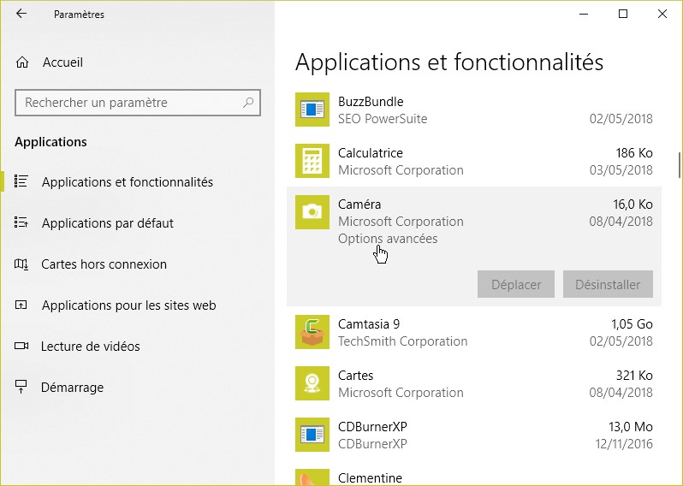Focus the Rechercher un paramètre field

(128, 103)
